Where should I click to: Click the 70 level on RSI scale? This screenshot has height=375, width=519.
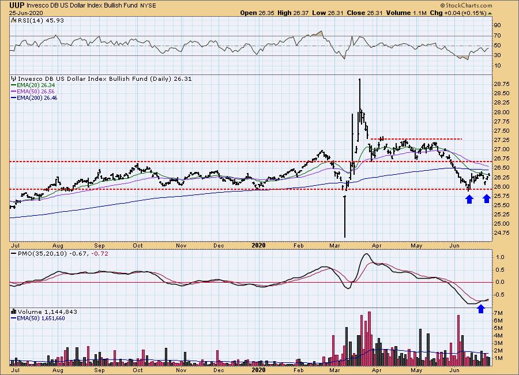[x=498, y=35]
